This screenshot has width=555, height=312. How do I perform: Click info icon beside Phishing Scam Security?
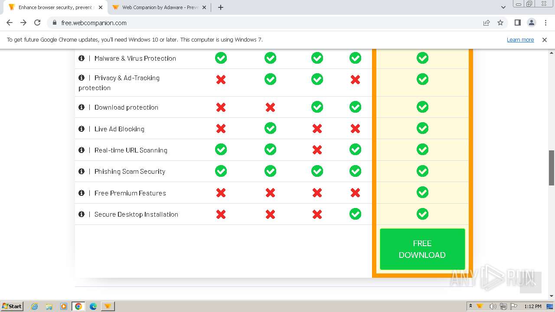(82, 171)
